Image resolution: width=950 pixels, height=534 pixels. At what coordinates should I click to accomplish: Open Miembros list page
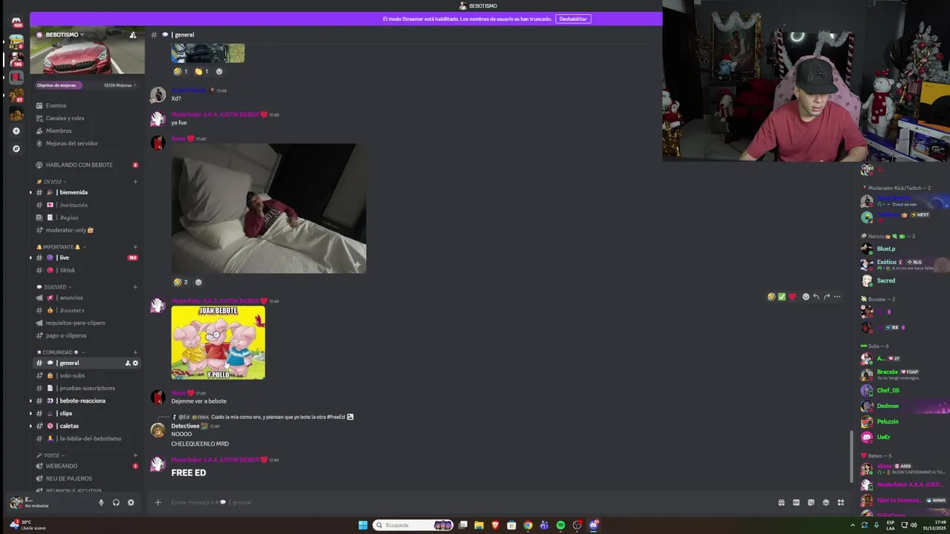click(x=87, y=131)
